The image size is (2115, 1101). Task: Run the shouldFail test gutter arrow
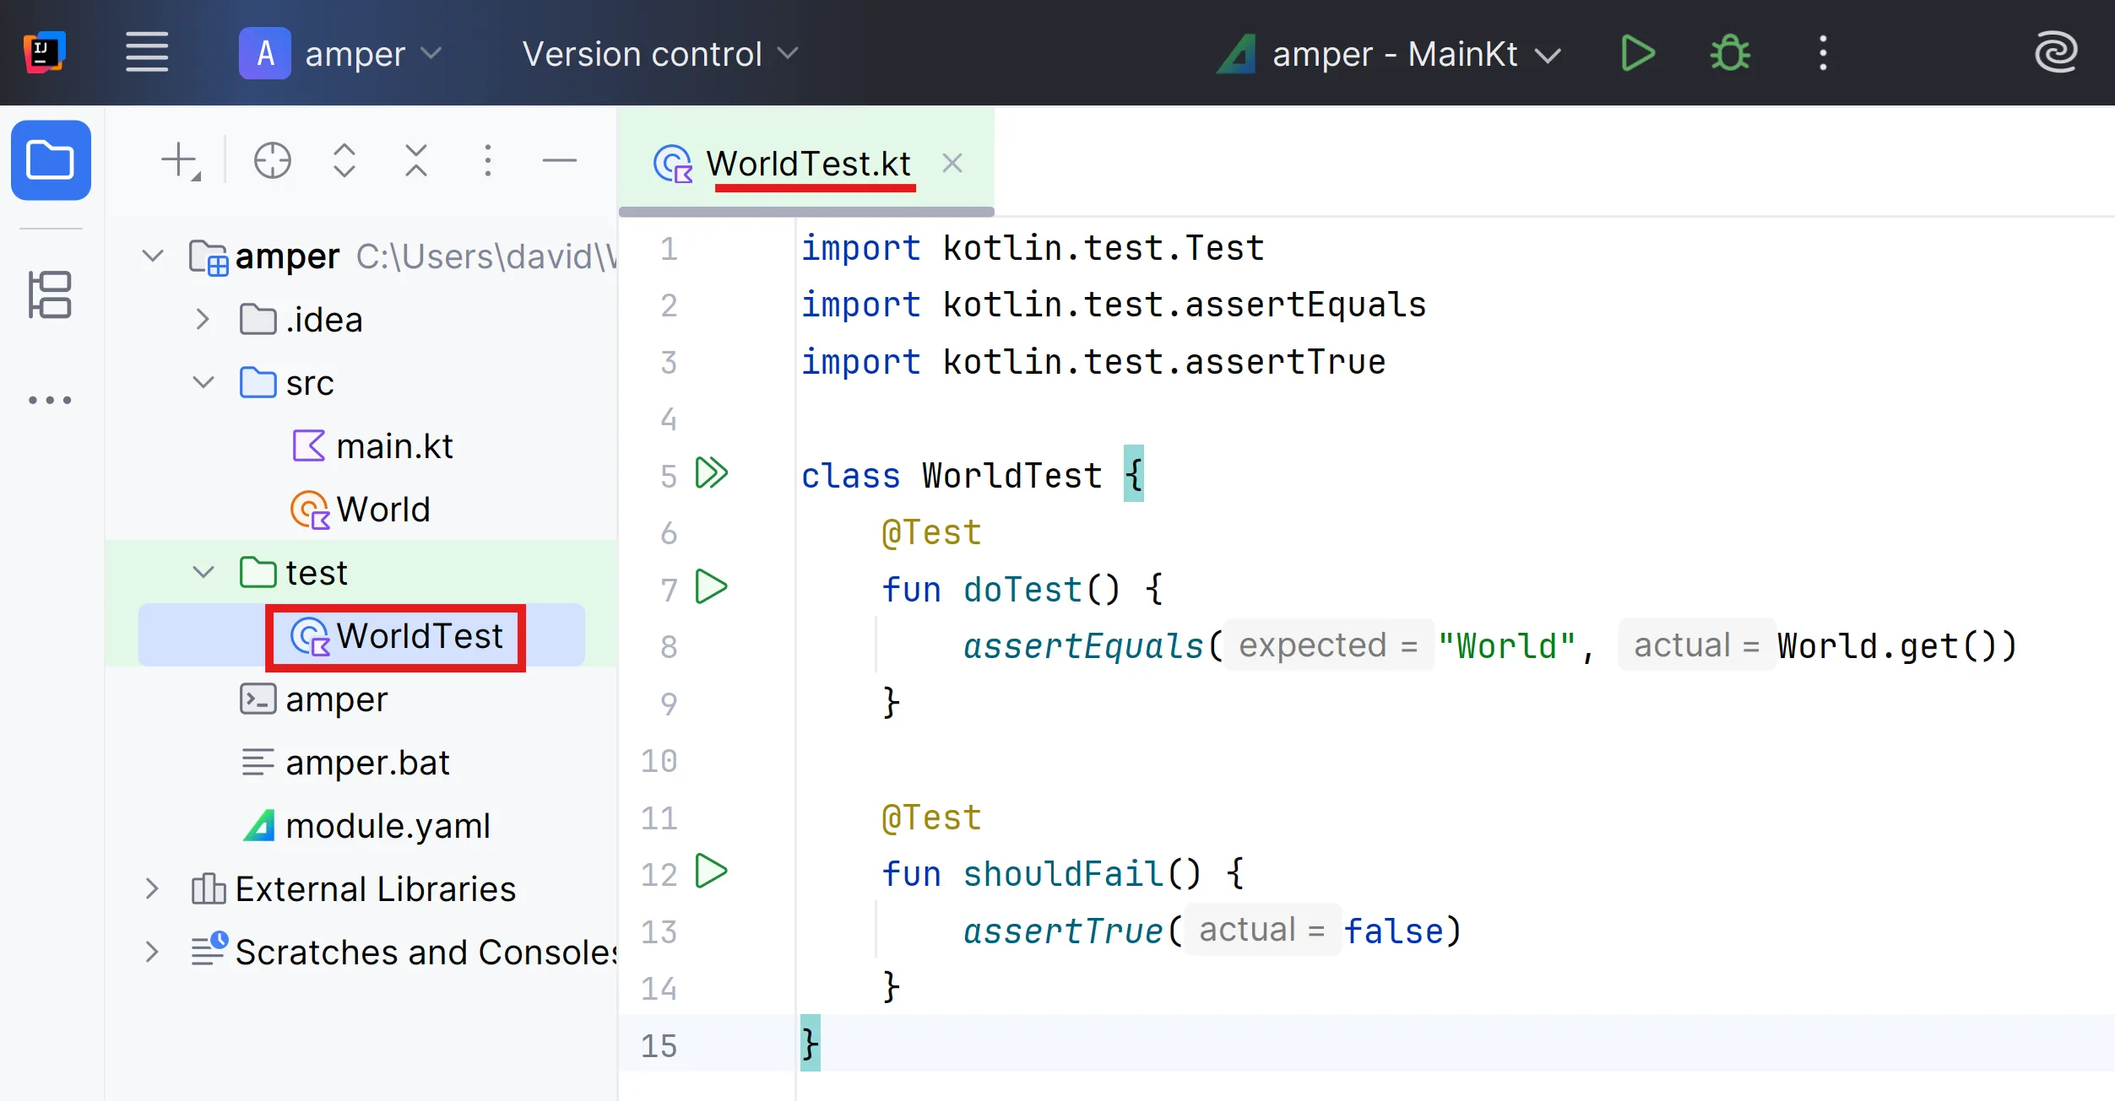point(711,872)
